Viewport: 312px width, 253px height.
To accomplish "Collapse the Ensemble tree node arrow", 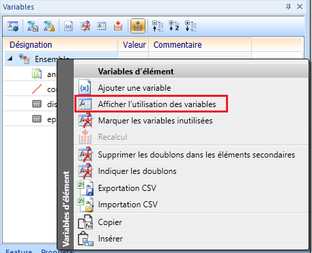I will pos(10,59).
